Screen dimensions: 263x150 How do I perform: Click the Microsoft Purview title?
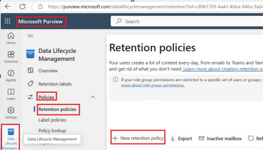(x=40, y=21)
